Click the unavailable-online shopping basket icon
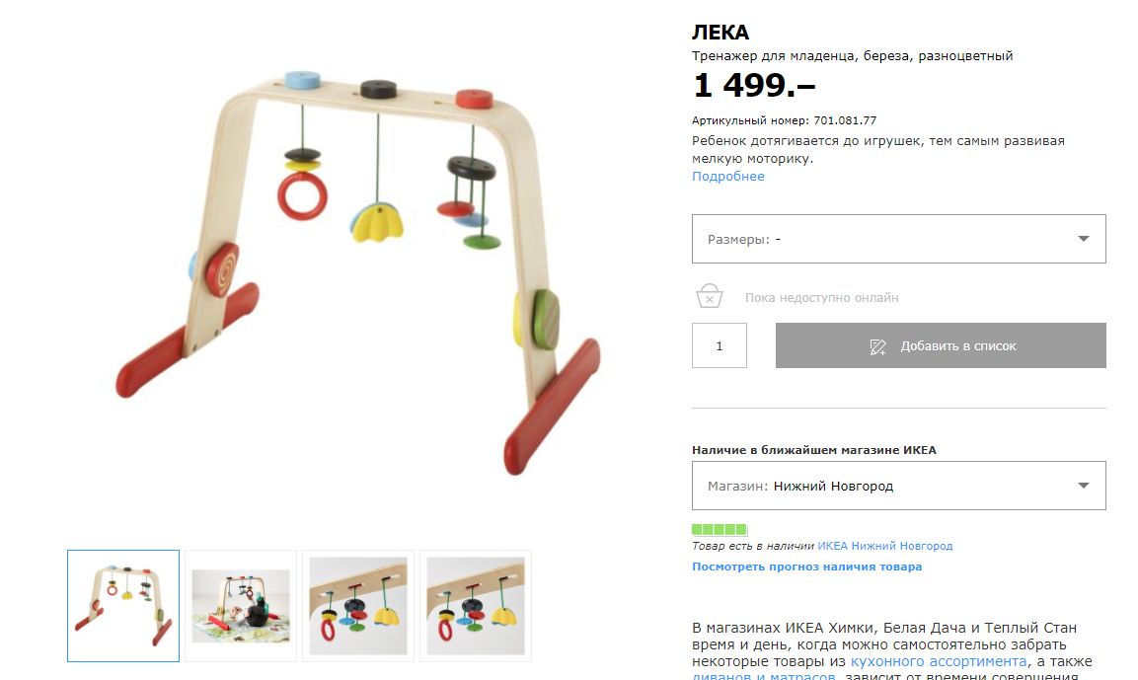Image resolution: width=1138 pixels, height=680 pixels. [709, 296]
